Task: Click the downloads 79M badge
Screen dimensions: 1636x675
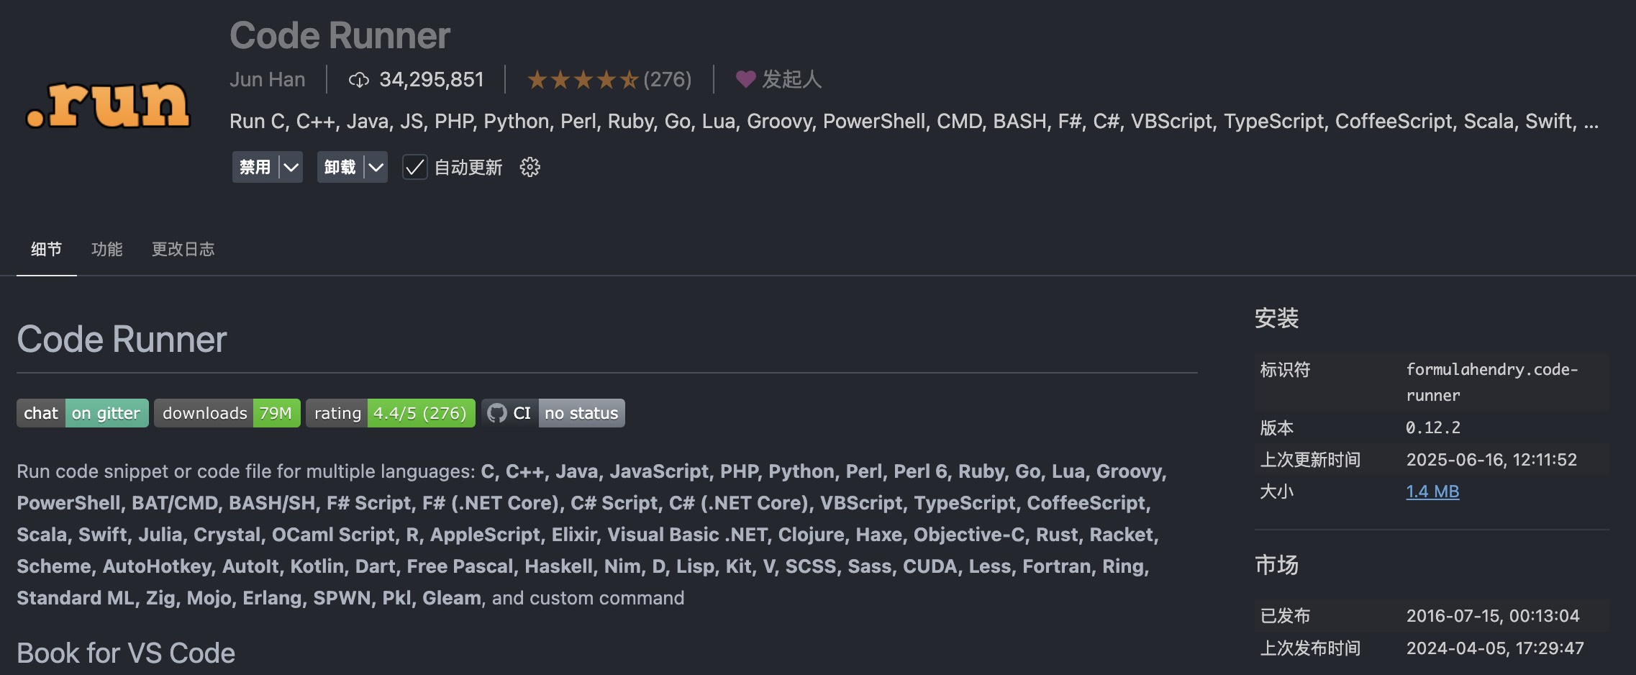Action: [227, 413]
